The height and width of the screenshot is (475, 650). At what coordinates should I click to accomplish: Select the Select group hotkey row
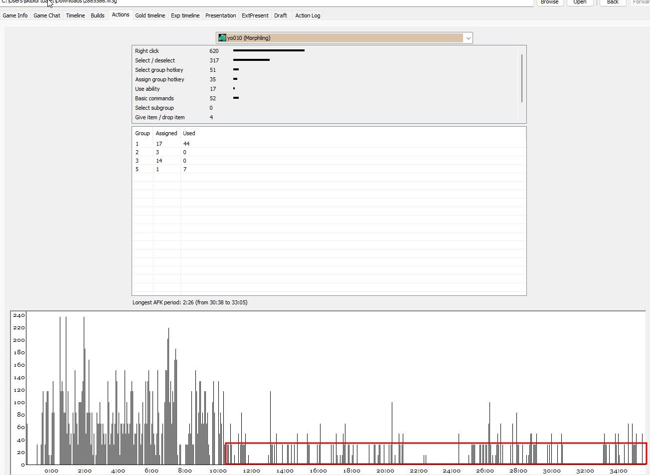325,70
